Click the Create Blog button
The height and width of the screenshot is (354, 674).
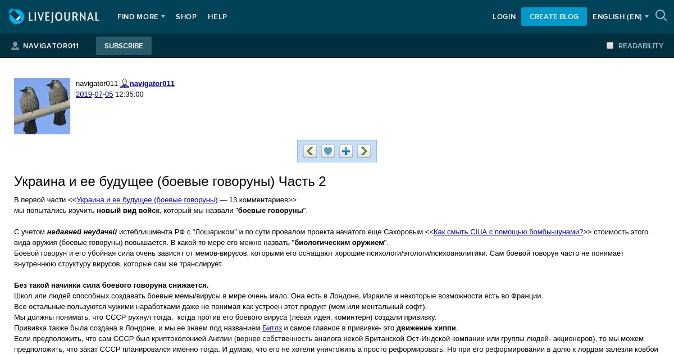(554, 17)
